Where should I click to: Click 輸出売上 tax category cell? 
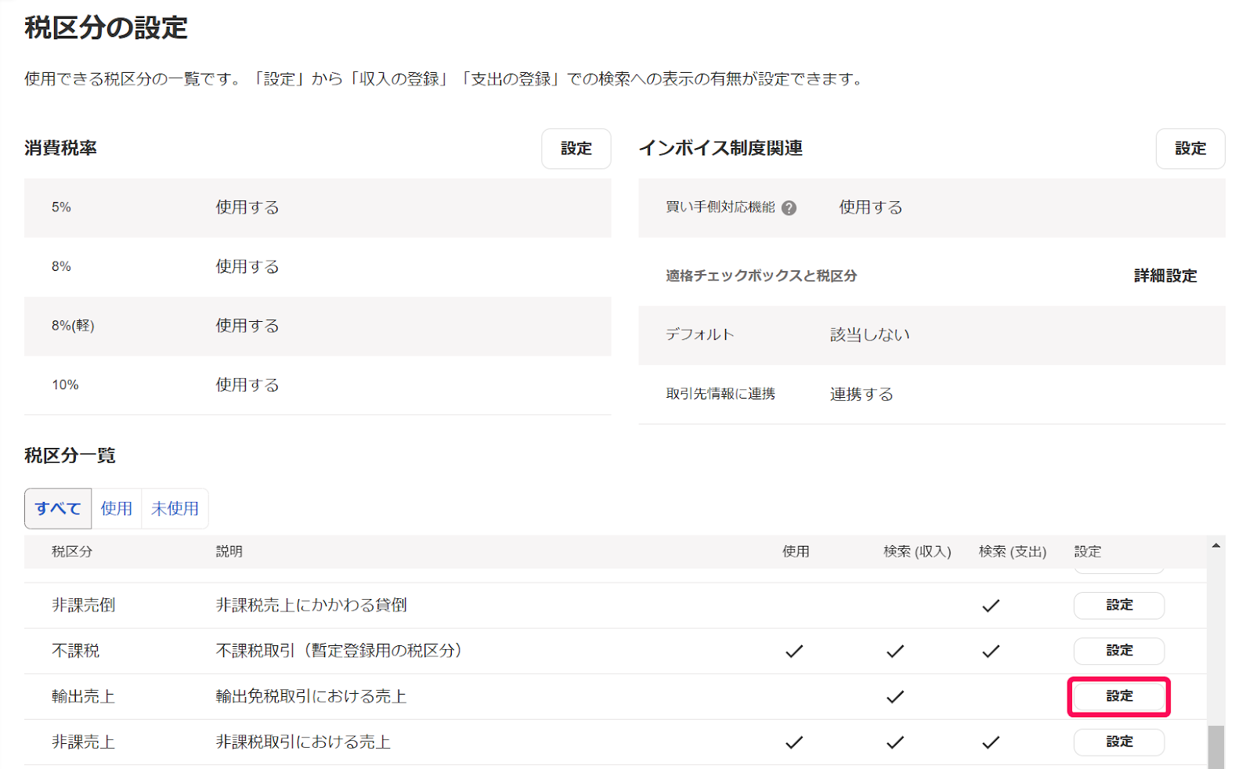(83, 696)
